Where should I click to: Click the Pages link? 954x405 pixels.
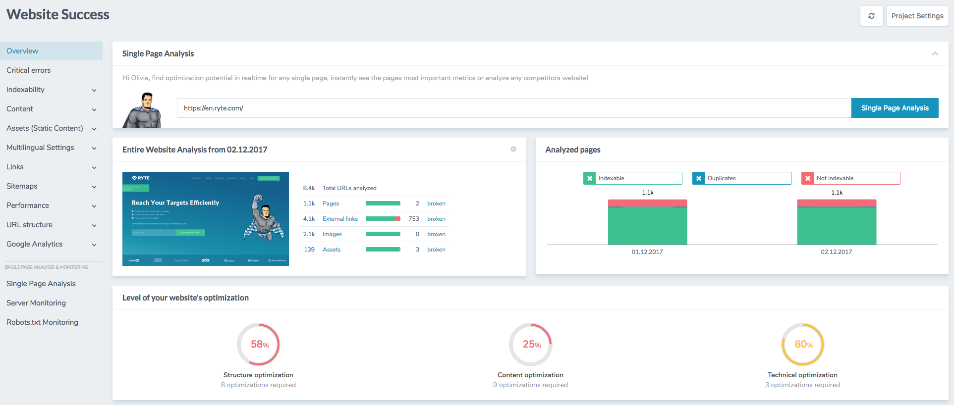pyautogui.click(x=331, y=203)
